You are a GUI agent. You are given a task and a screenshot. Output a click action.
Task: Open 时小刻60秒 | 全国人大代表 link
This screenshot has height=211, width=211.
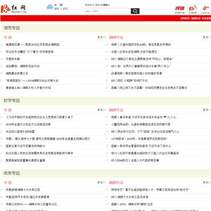click(135, 161)
